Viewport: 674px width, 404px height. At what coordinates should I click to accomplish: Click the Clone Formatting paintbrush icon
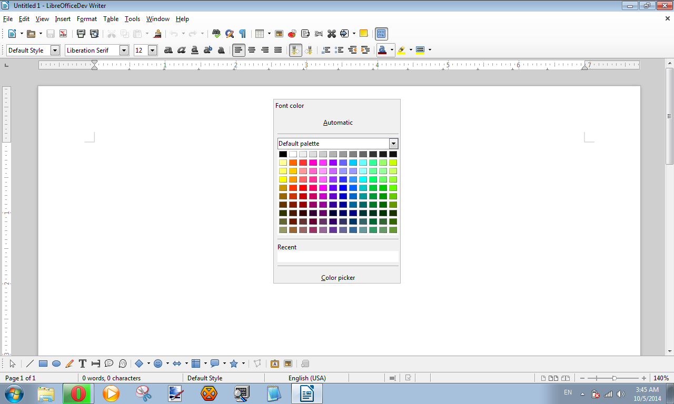click(x=157, y=34)
